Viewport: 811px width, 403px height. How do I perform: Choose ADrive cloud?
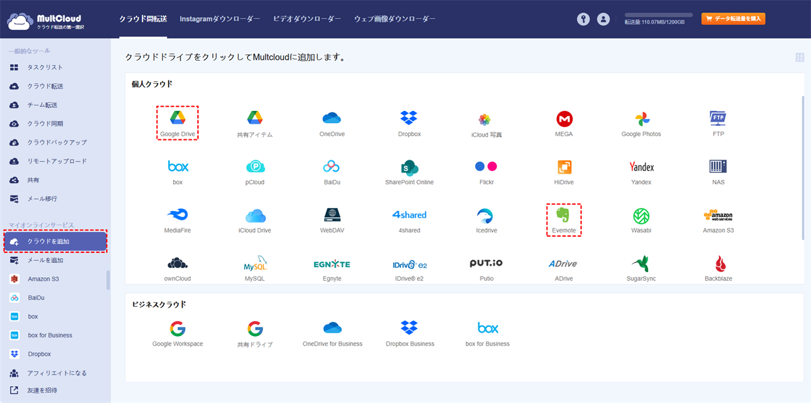pyautogui.click(x=564, y=268)
